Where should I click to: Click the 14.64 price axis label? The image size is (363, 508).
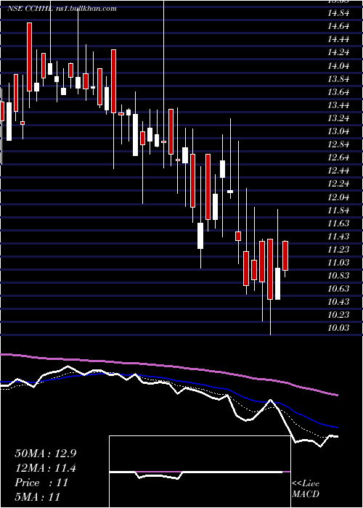pyautogui.click(x=339, y=26)
